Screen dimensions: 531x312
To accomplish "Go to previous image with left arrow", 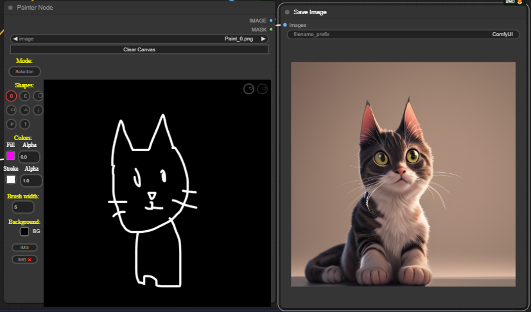I will 15,39.
